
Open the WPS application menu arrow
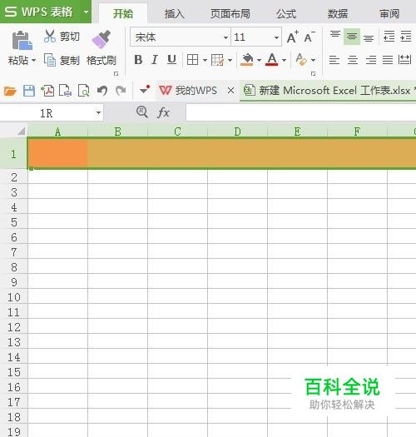click(86, 12)
